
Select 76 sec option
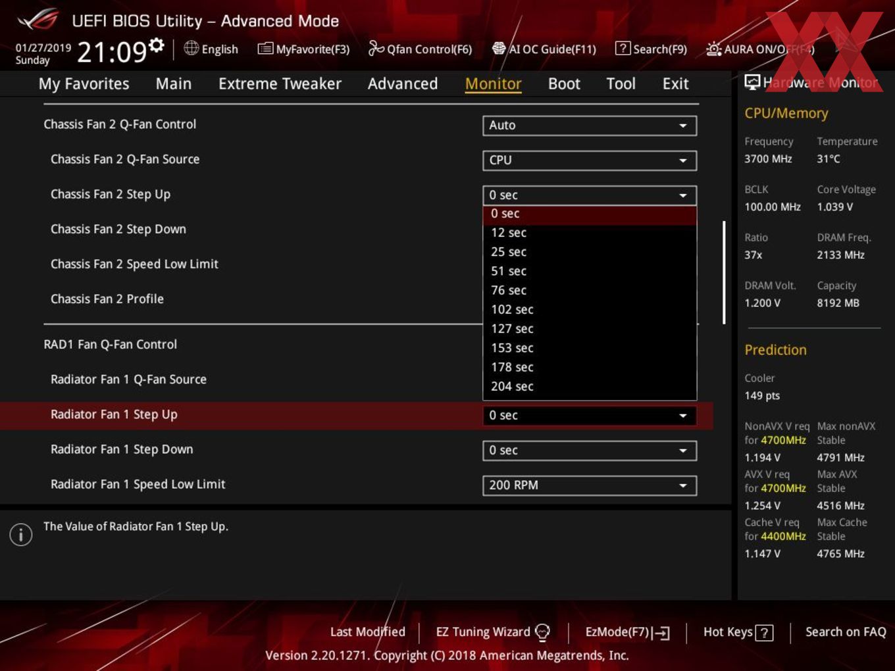590,290
